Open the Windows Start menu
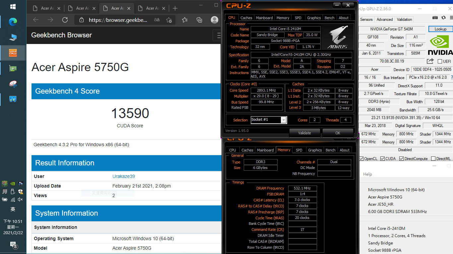This screenshot has height=254, width=453. point(13,7)
